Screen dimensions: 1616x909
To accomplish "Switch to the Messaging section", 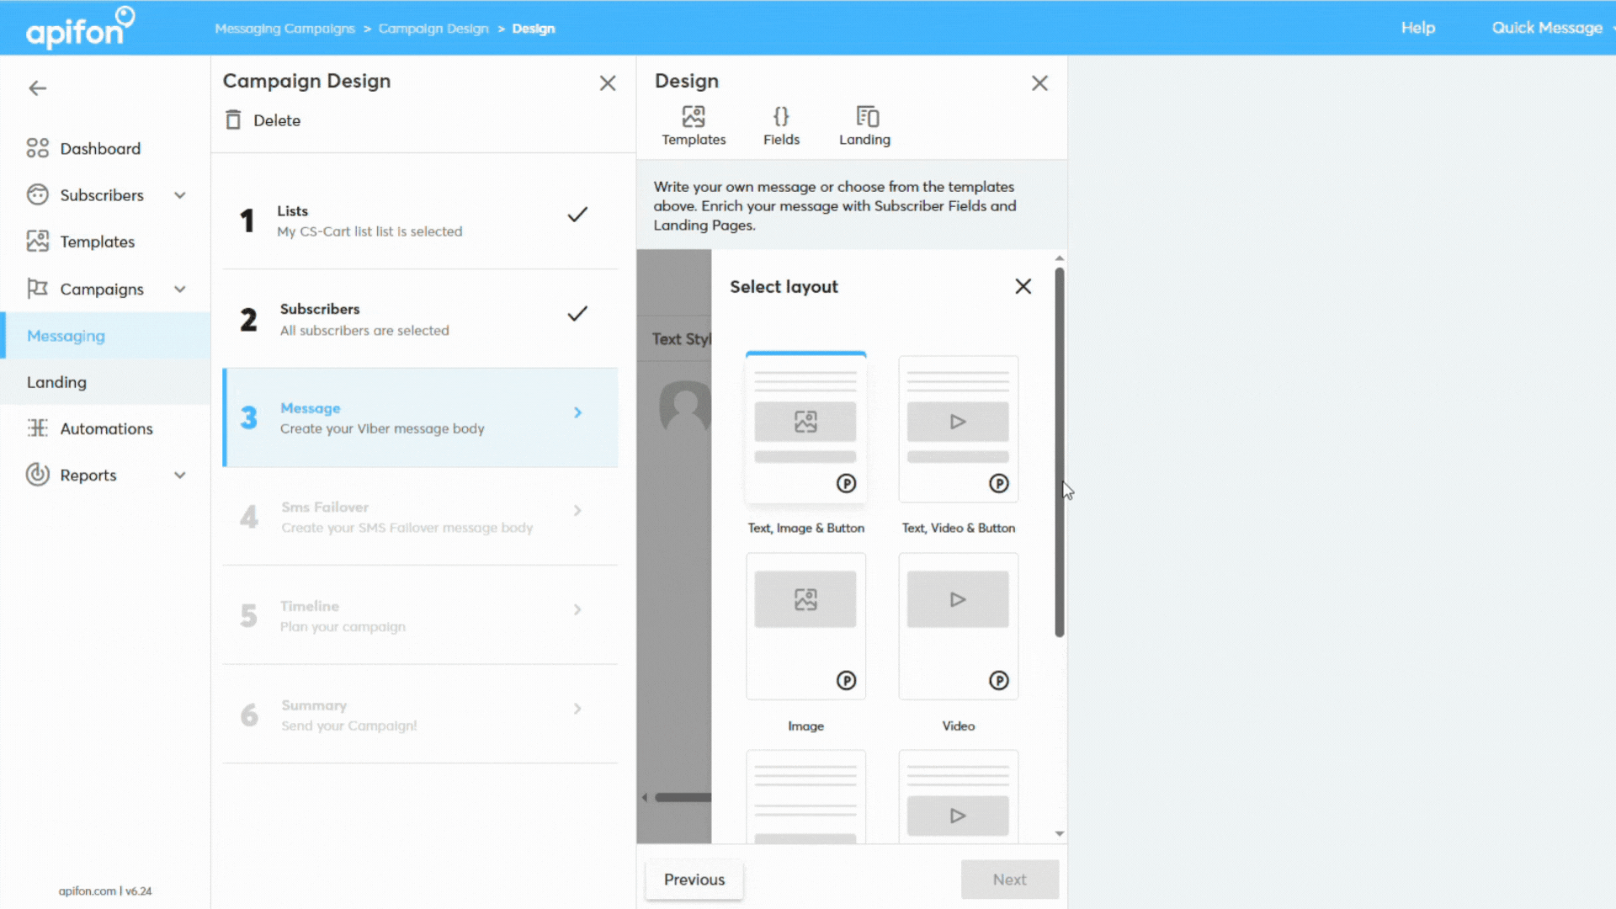I will (66, 335).
